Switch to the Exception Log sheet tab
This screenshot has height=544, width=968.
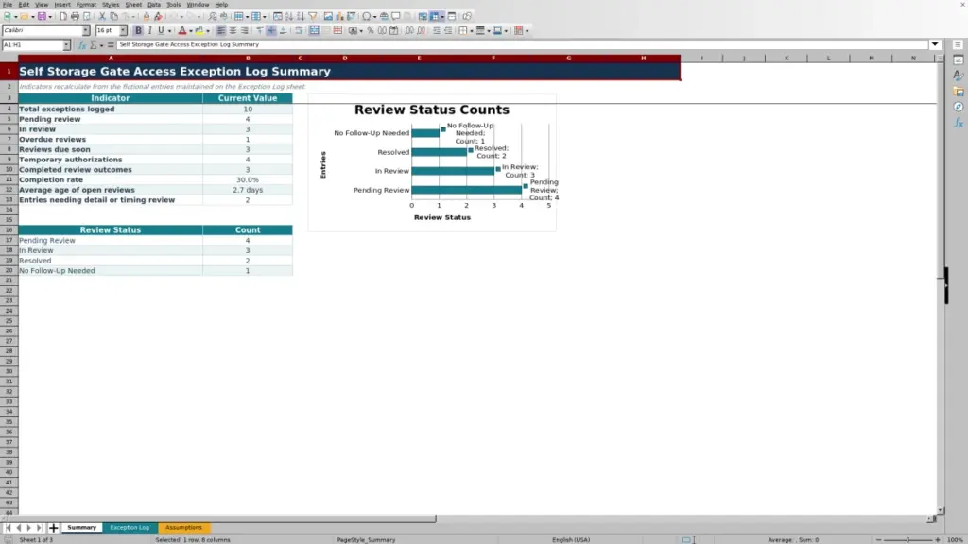coord(130,528)
